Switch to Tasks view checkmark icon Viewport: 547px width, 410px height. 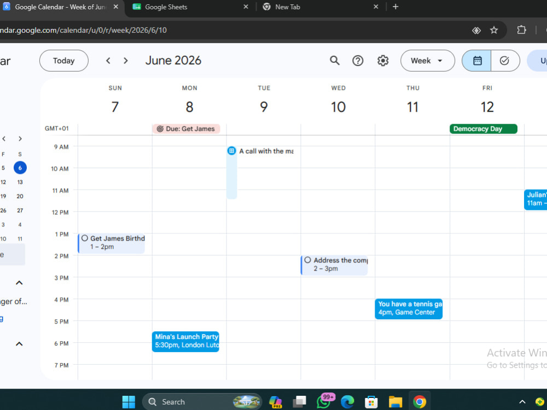pos(505,61)
